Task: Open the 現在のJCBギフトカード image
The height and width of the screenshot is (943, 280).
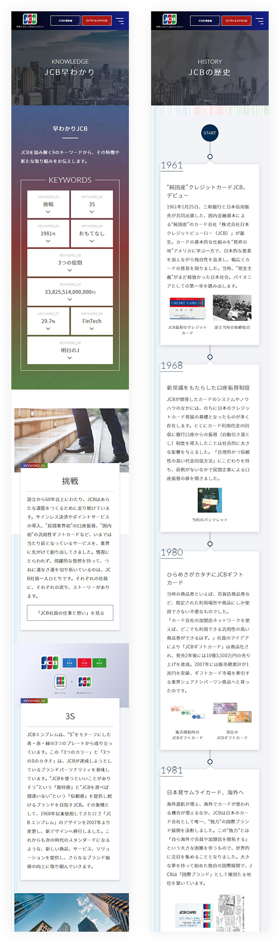Action: pyautogui.click(x=232, y=713)
